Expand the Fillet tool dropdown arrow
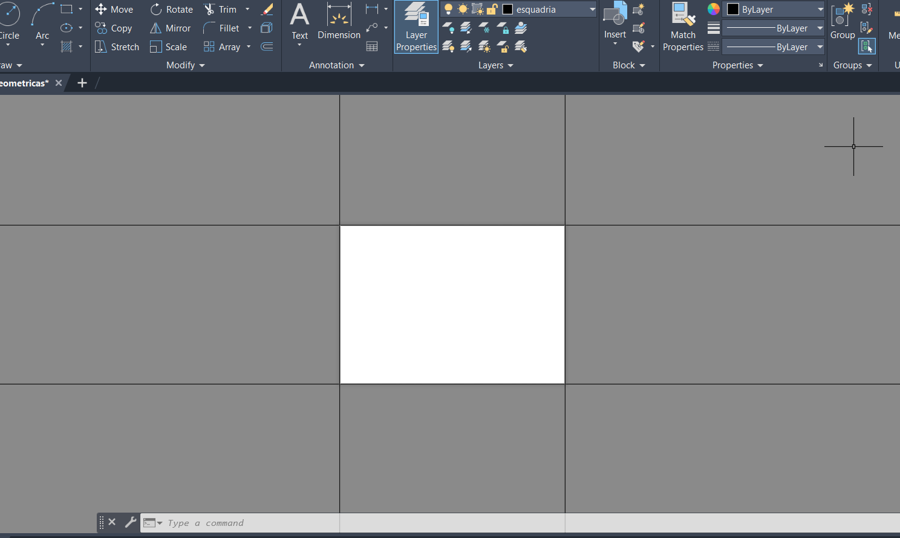Viewport: 900px width, 538px height. point(250,28)
